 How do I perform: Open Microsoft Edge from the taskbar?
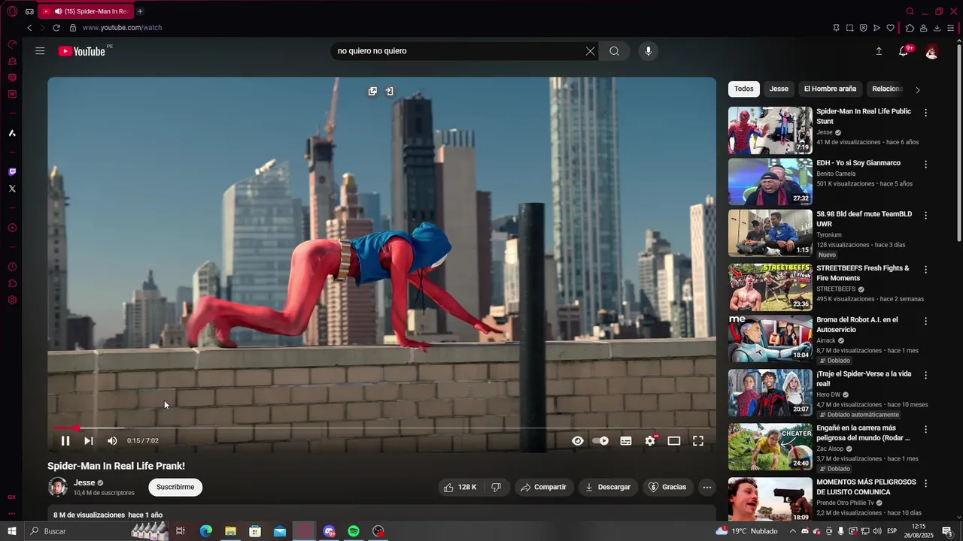point(205,531)
